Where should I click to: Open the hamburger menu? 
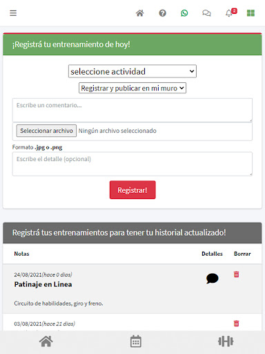(13, 13)
